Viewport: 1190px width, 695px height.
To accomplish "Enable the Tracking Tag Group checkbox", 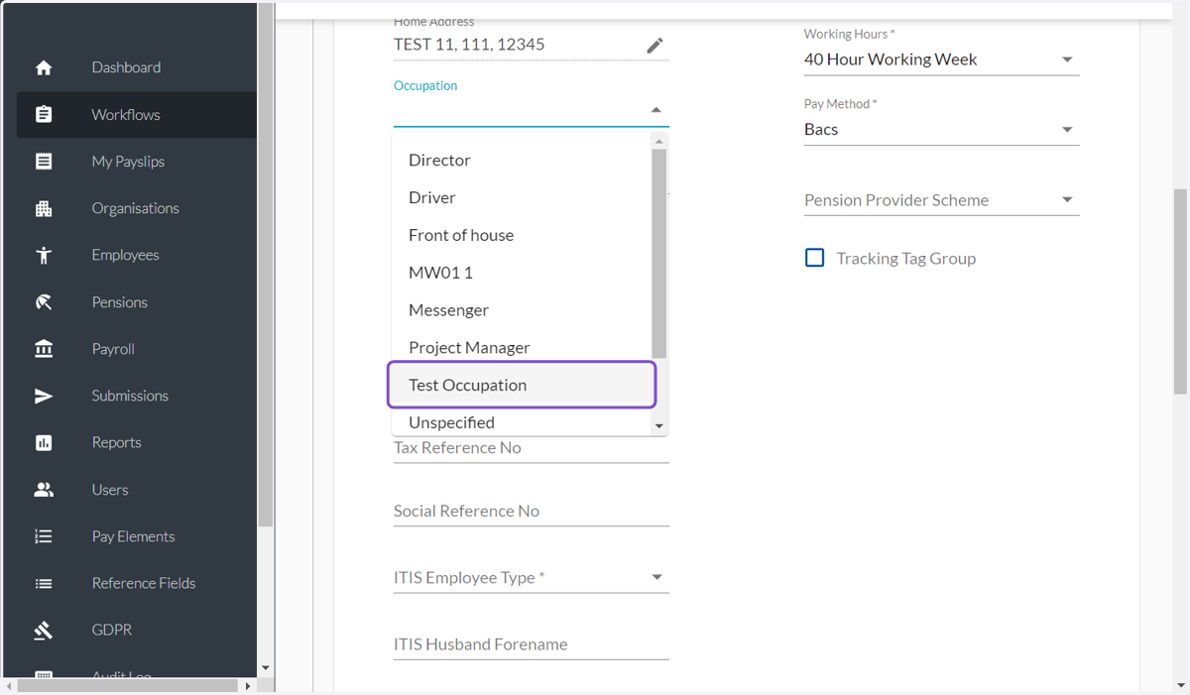I will pos(814,258).
